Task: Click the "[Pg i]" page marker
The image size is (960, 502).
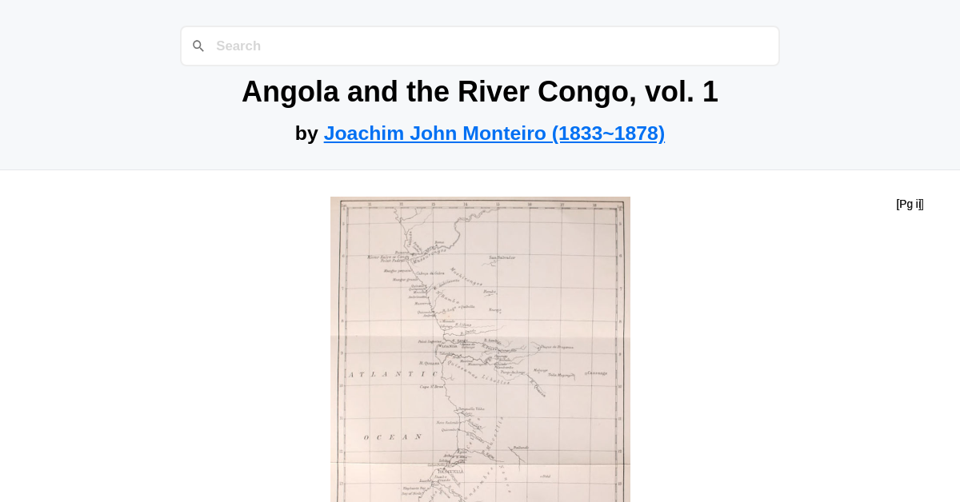Action: coord(910,204)
